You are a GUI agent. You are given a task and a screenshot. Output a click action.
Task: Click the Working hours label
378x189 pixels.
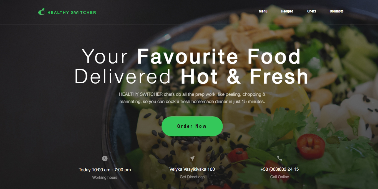tap(105, 177)
